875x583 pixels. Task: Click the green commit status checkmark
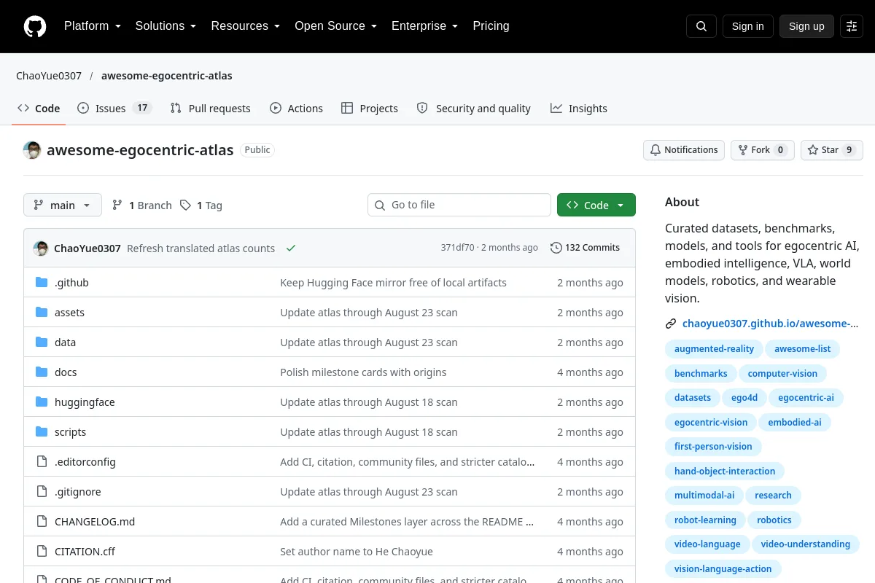(x=291, y=249)
